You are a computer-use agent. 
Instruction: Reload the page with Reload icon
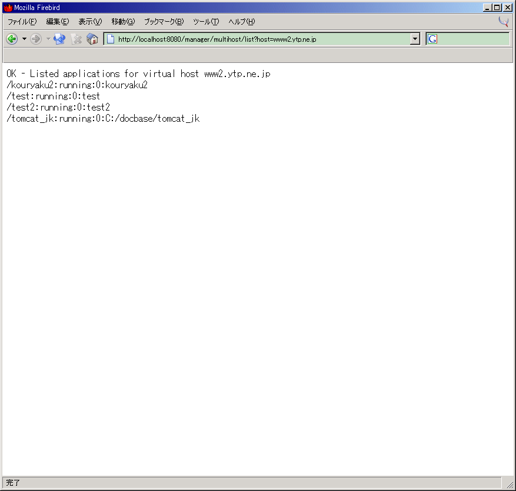[x=59, y=39]
